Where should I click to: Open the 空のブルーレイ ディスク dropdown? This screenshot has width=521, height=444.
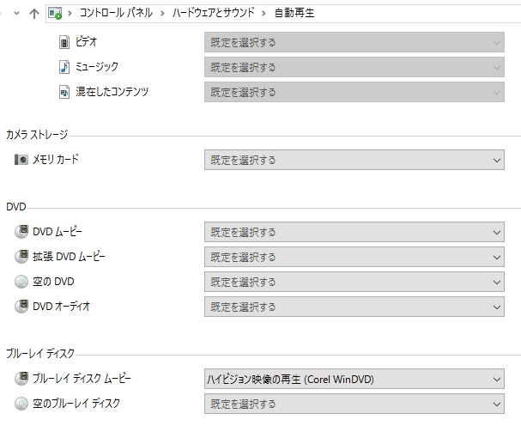pos(354,404)
